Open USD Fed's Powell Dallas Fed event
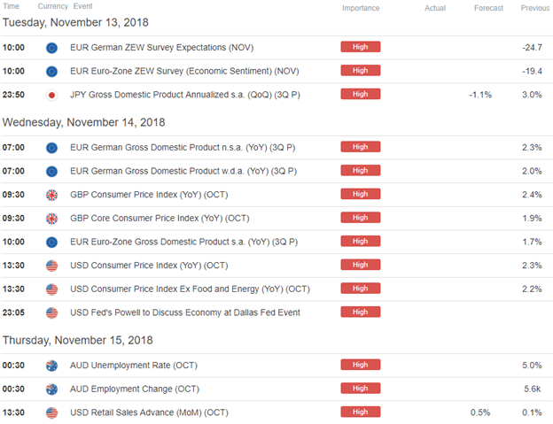This screenshot has height=424, width=553. 185,312
